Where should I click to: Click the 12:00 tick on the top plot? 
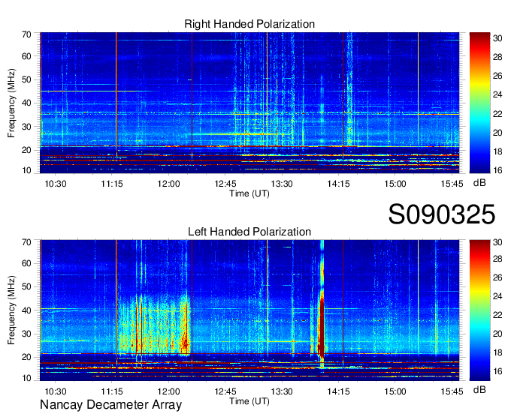168,184
